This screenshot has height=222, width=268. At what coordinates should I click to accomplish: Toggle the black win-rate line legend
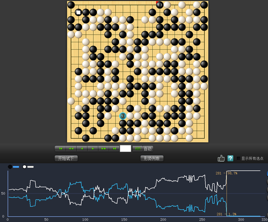pyautogui.click(x=14, y=167)
